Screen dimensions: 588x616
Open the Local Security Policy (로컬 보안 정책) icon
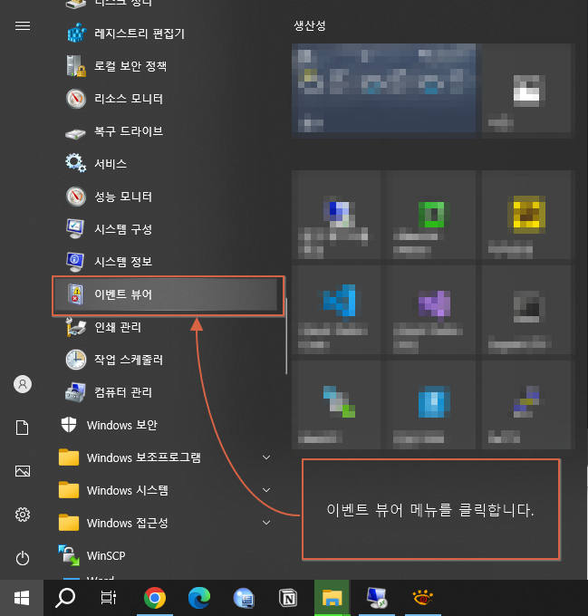[76, 66]
